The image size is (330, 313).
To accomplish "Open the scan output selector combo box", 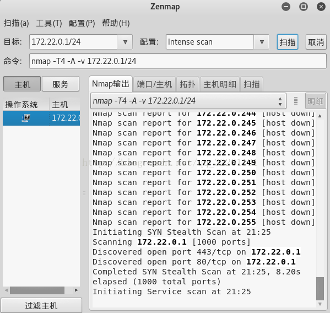I will click(188, 101).
